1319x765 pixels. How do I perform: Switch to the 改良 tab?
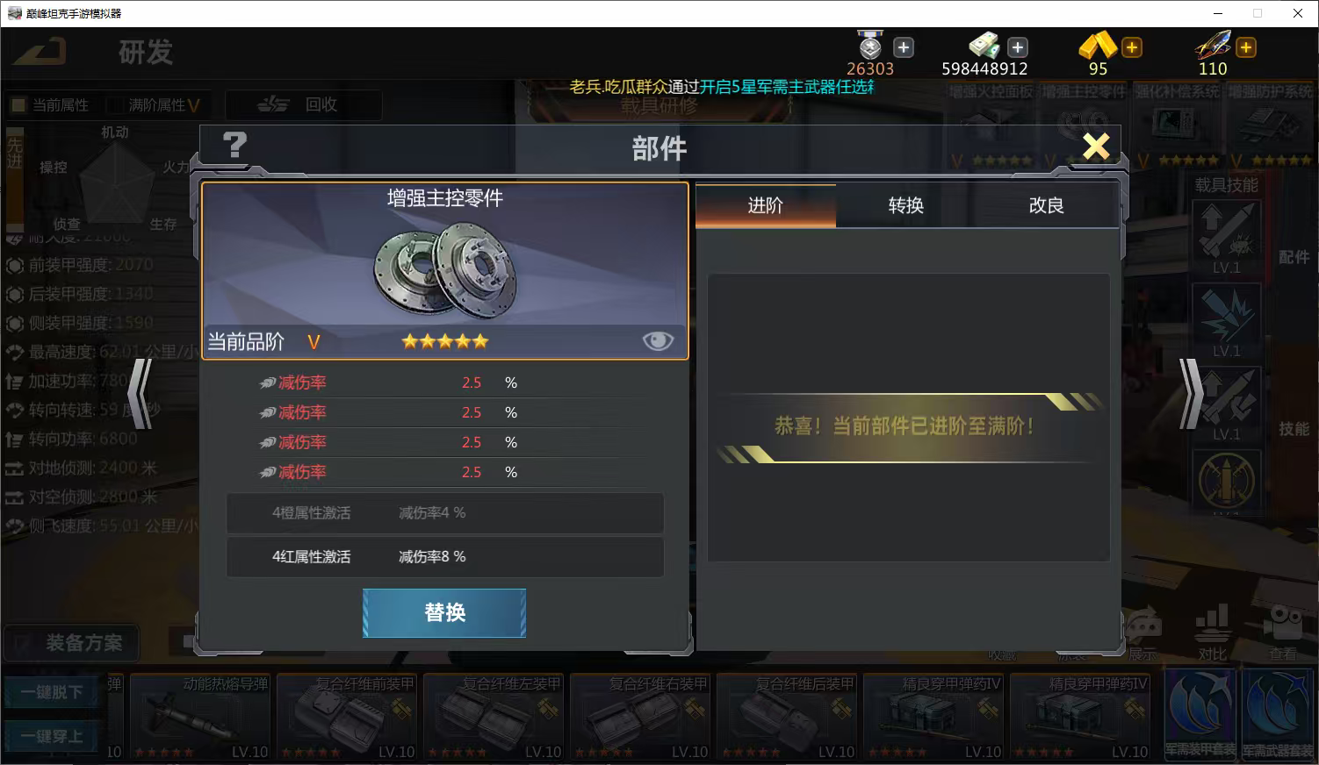pos(1046,205)
